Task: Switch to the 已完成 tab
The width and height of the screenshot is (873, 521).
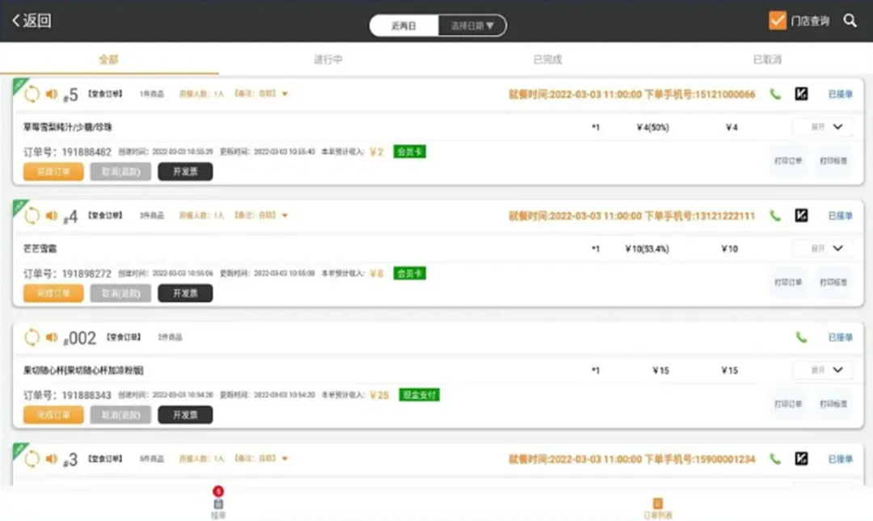Action: 547,60
